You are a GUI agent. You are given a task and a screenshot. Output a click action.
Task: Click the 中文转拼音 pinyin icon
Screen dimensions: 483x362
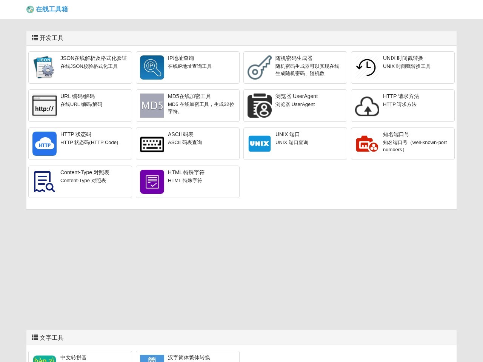(45, 359)
